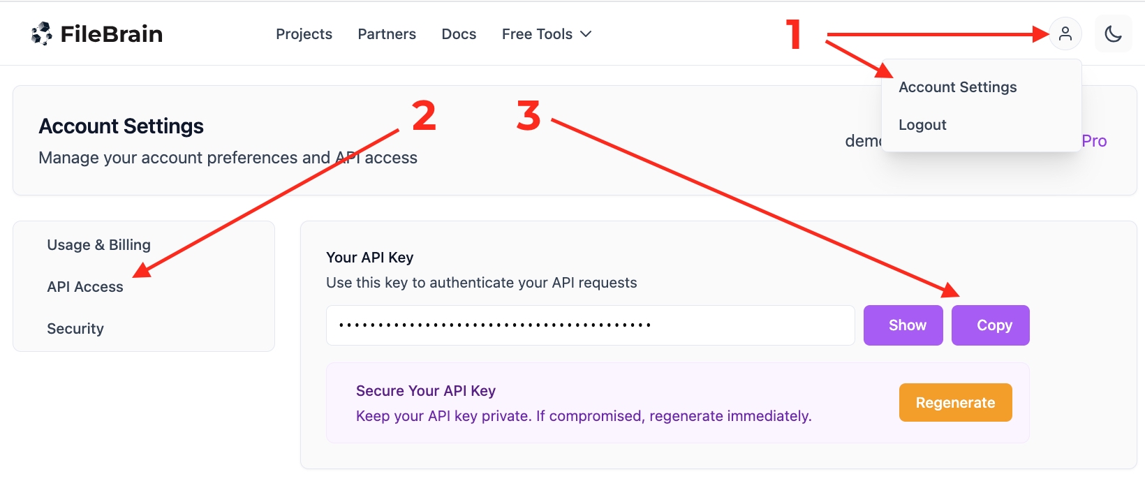
Task: Click the Account Settings page heading
Action: [x=121, y=126]
